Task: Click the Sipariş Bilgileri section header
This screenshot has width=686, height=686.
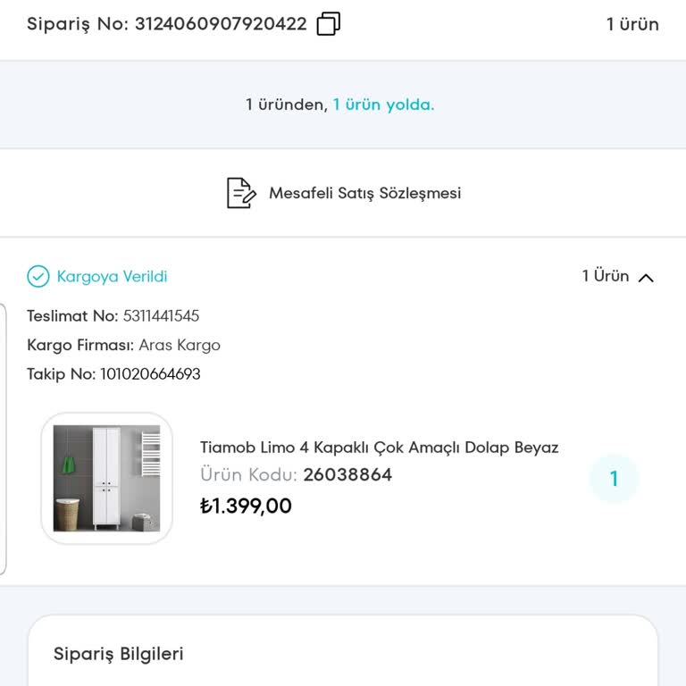Action: point(119,654)
